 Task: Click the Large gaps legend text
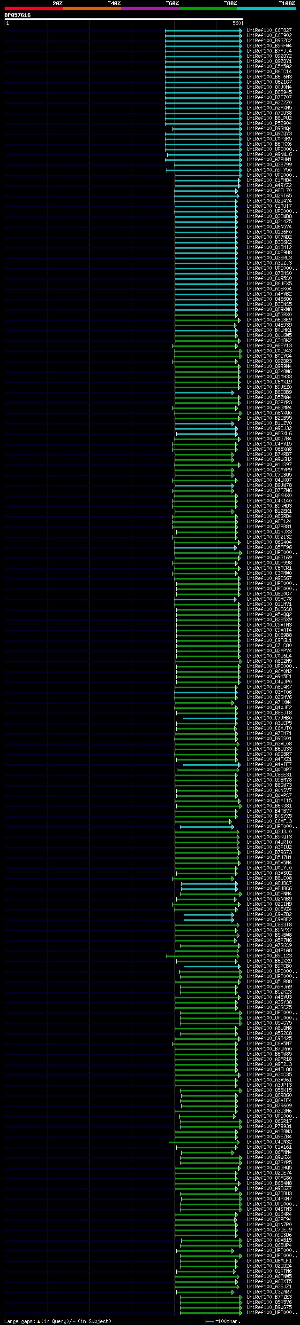[x=58, y=1321]
